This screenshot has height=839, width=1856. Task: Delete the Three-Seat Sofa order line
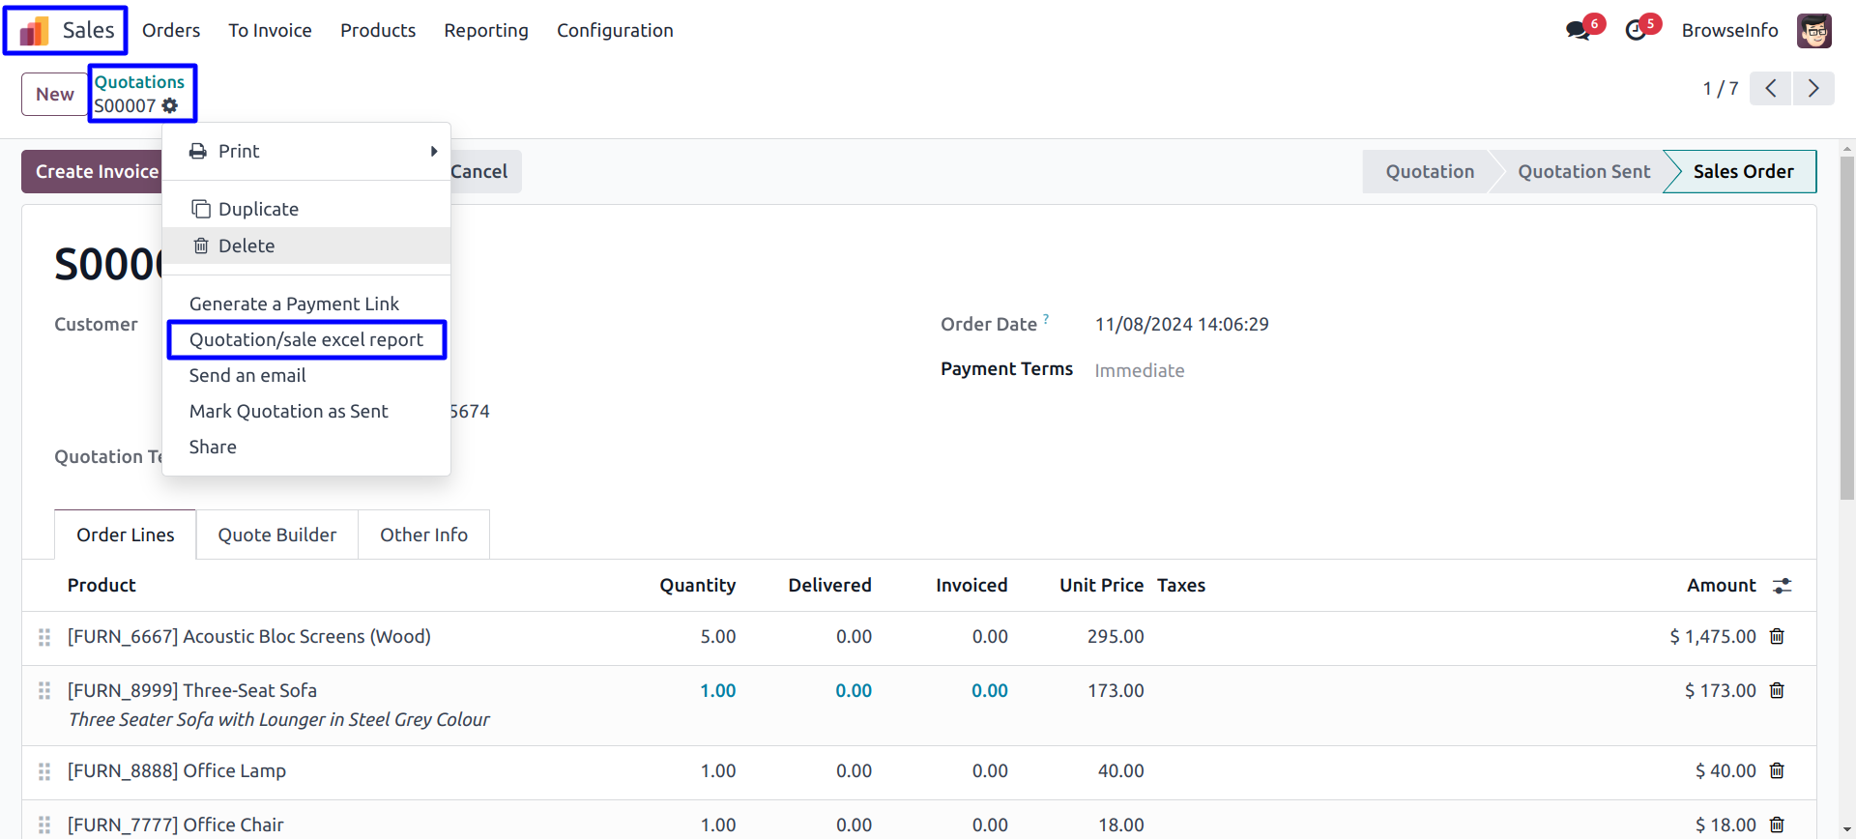point(1777,690)
